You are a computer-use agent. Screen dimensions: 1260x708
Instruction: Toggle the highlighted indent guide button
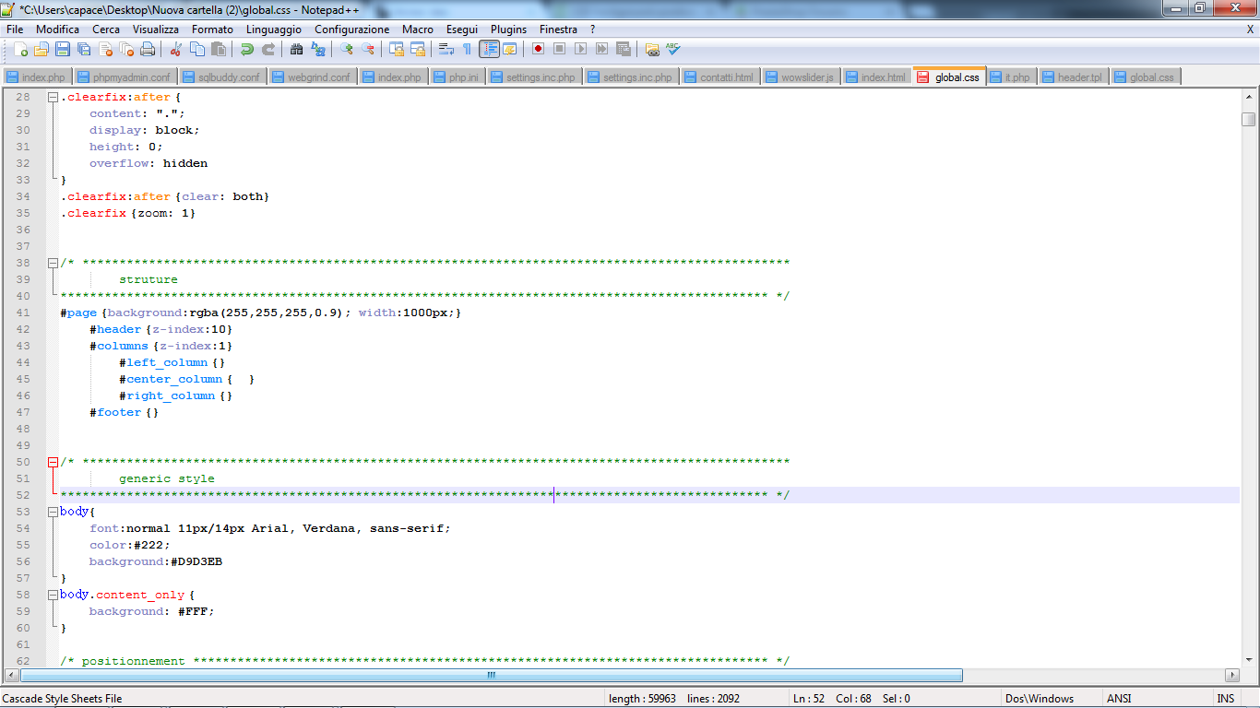pyautogui.click(x=489, y=50)
